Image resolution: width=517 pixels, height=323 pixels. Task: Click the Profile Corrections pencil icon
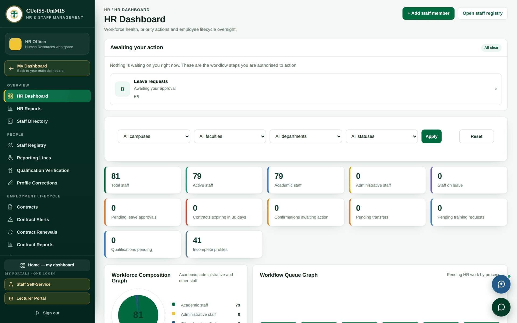pos(10,183)
